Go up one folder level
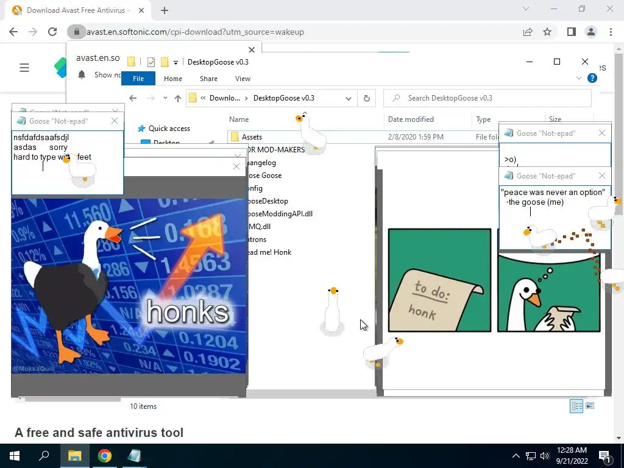Image resolution: width=624 pixels, height=468 pixels. click(178, 98)
